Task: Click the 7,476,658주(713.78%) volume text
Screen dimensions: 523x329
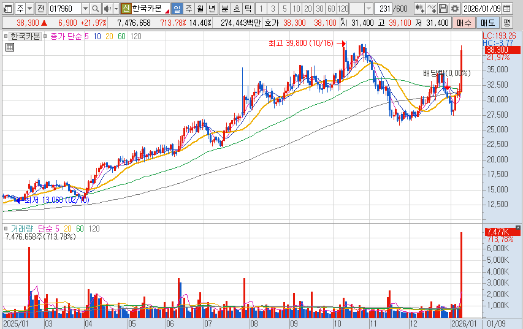Action: click(x=40, y=236)
